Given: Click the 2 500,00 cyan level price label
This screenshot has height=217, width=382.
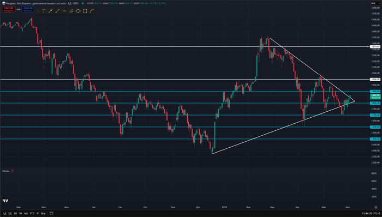Looking at the screenshot, I should 375,139.
